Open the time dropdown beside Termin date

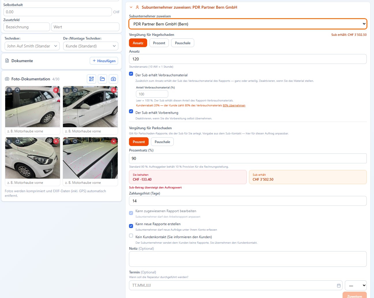(x=356, y=285)
